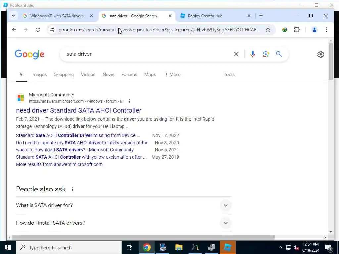Click the forward navigation arrow

[26, 30]
